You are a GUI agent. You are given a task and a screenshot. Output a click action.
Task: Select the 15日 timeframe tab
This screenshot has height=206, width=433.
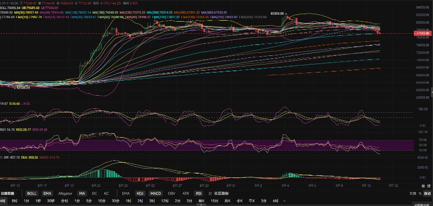(214, 201)
